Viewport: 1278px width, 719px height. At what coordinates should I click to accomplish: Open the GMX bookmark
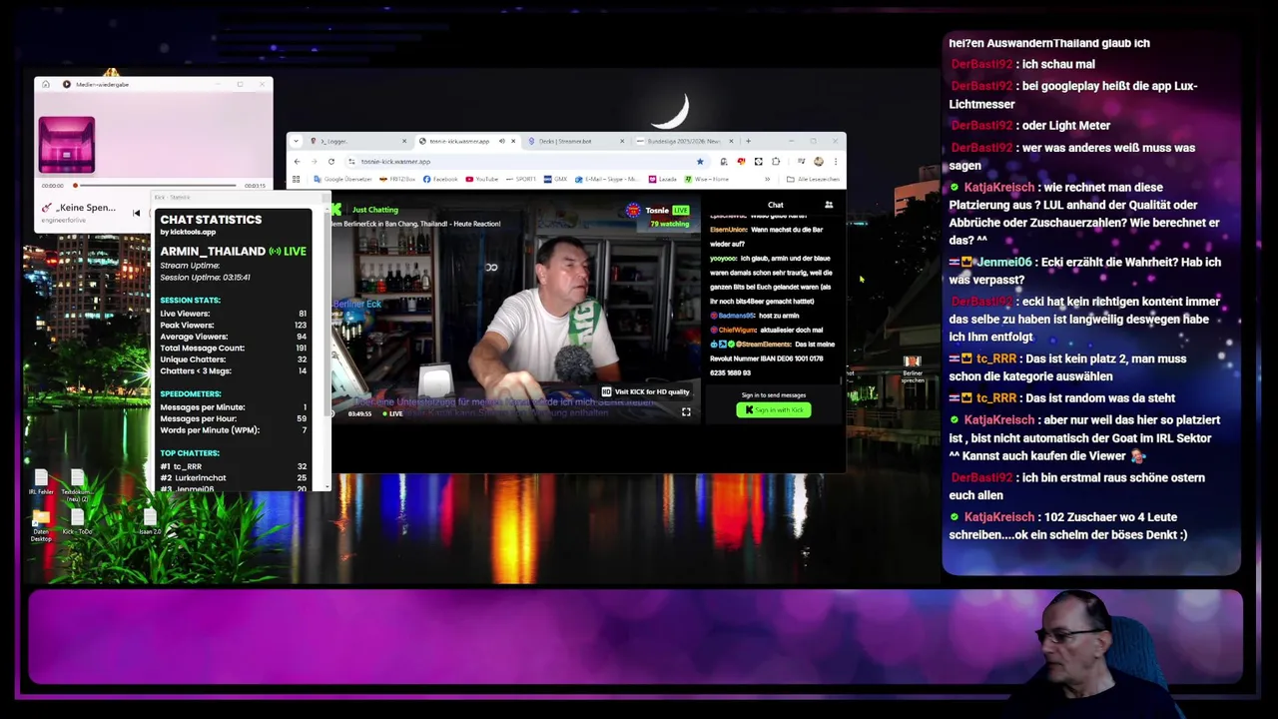pyautogui.click(x=555, y=180)
